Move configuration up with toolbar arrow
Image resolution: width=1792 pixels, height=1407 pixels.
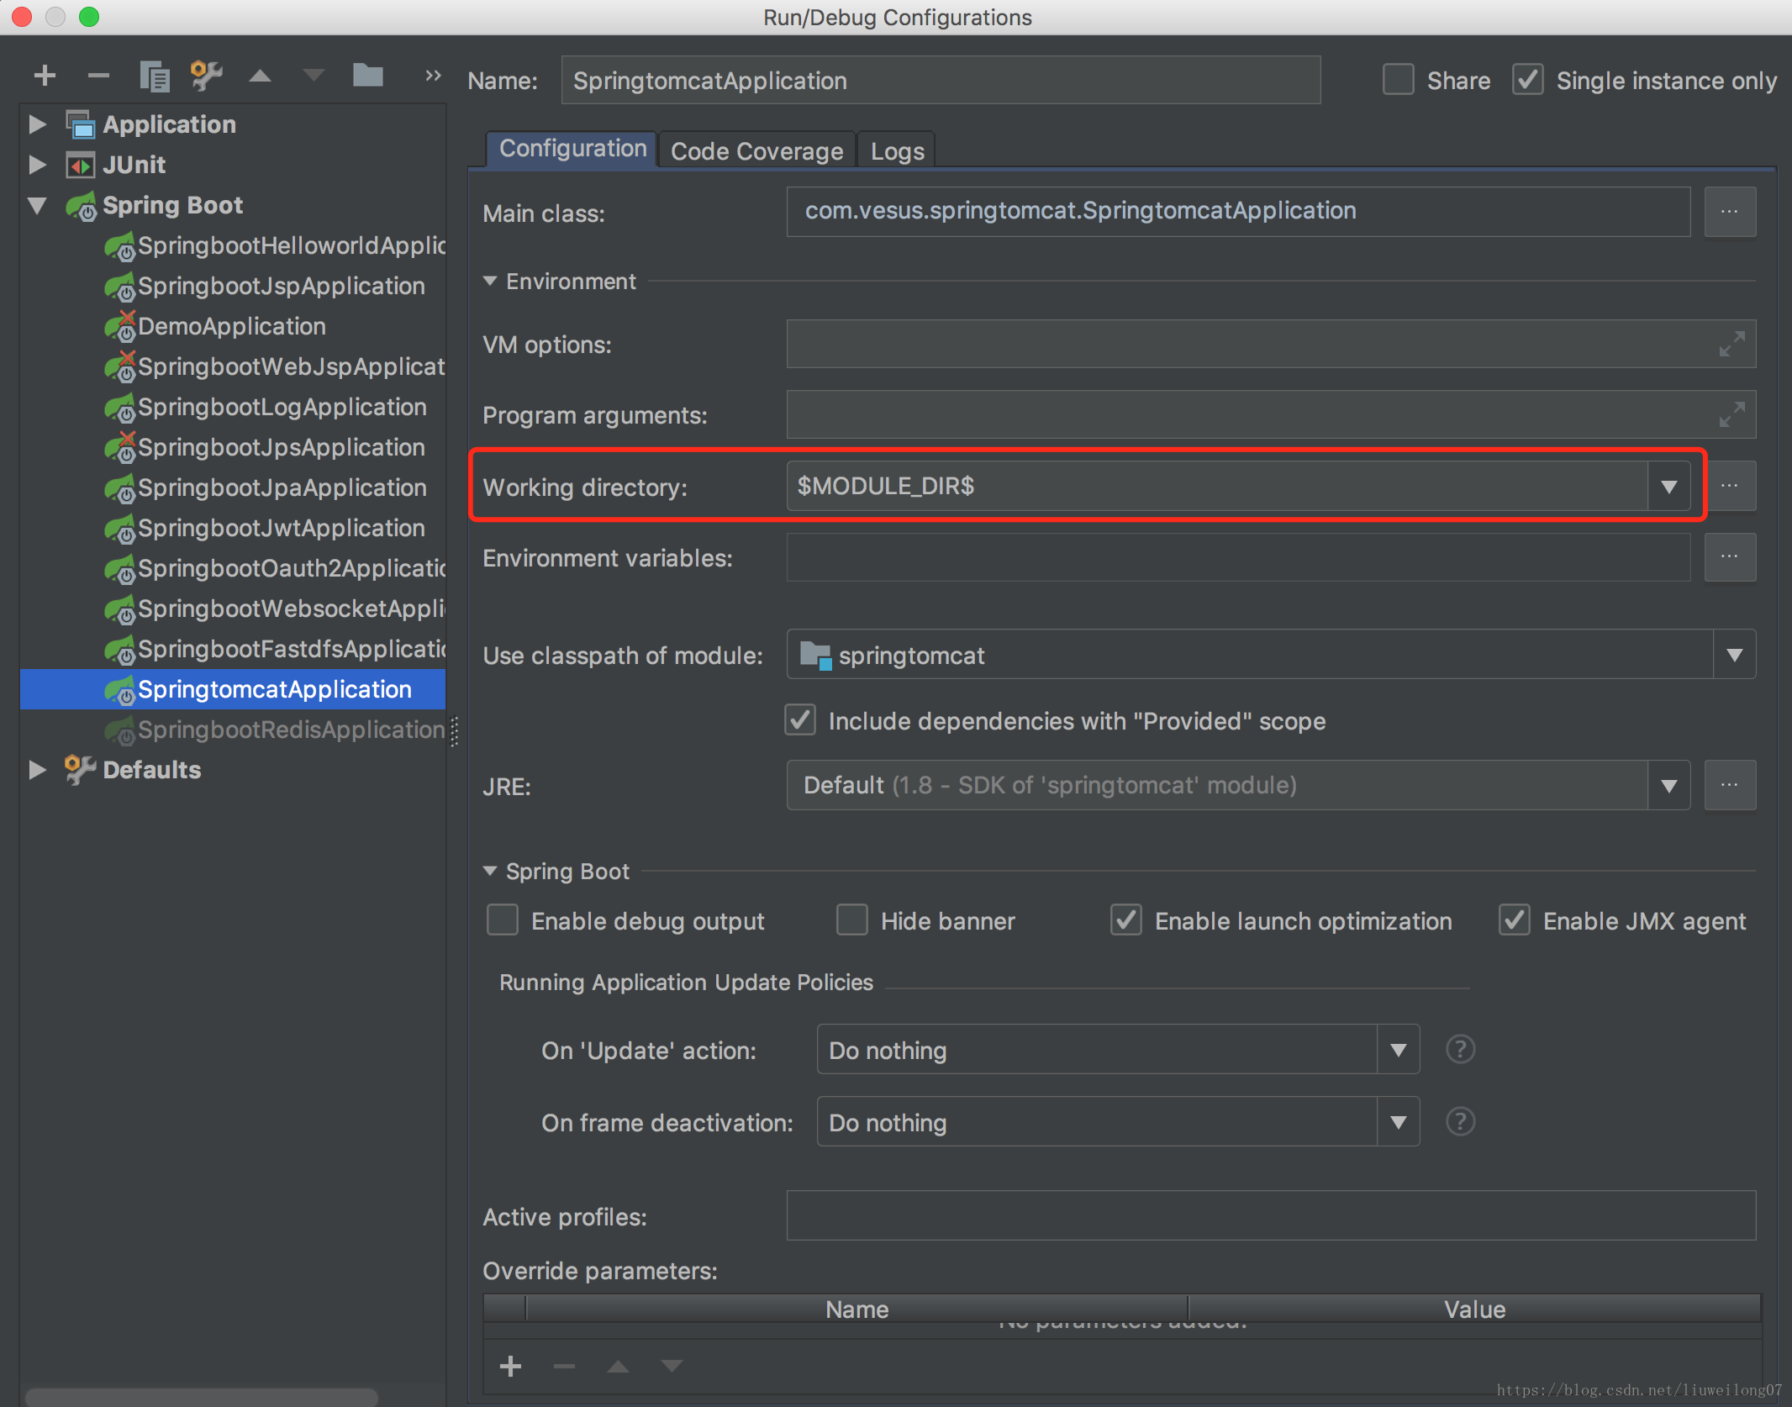(x=260, y=76)
